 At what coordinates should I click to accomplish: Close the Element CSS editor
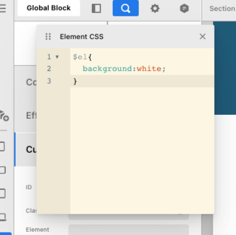coord(203,37)
